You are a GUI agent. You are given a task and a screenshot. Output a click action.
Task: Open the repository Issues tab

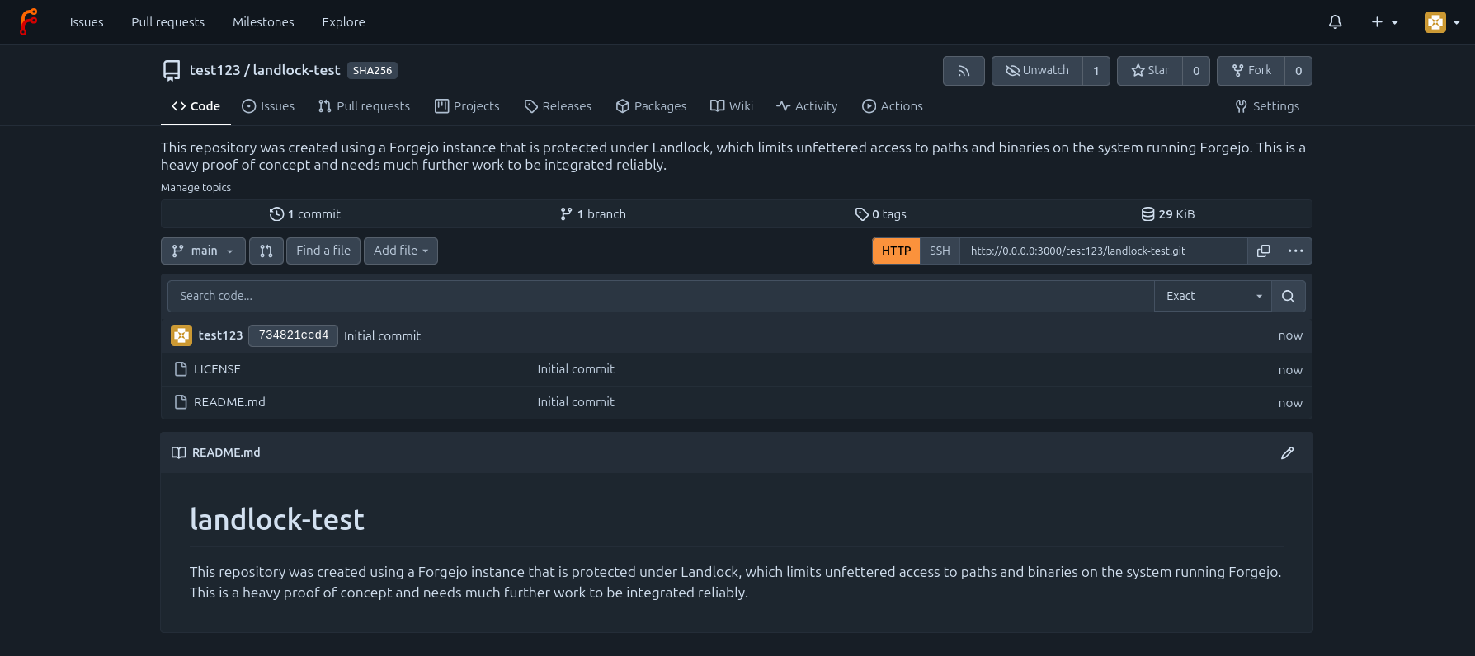[x=268, y=106]
